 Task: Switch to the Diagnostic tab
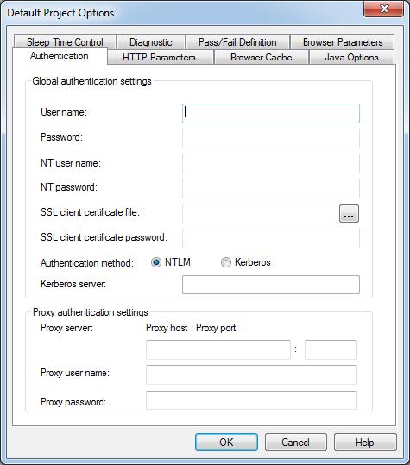click(151, 41)
